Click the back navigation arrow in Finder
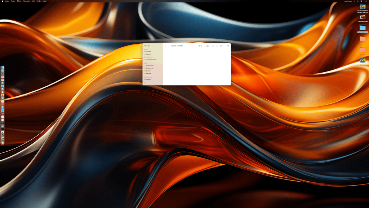369x208 pixels. tap(165, 46)
